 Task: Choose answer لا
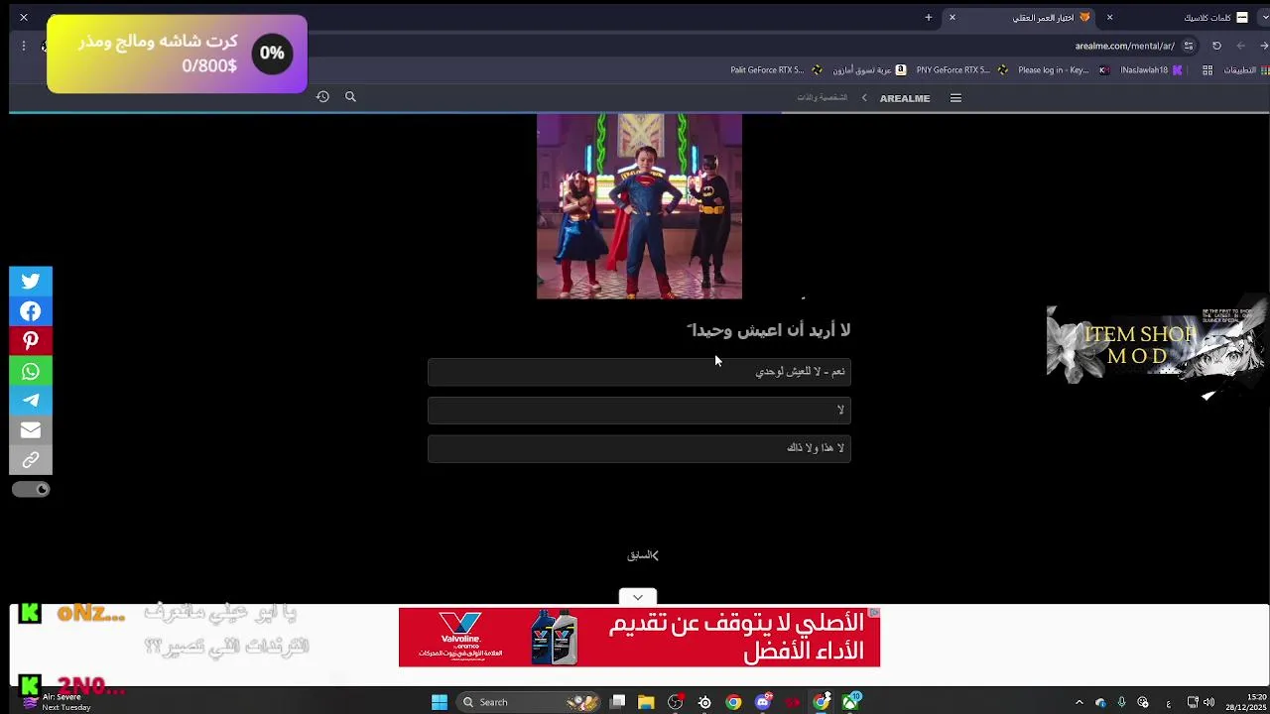click(639, 410)
